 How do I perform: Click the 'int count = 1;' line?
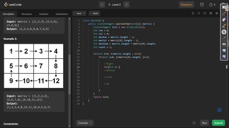pyautogui.click(x=103, y=47)
